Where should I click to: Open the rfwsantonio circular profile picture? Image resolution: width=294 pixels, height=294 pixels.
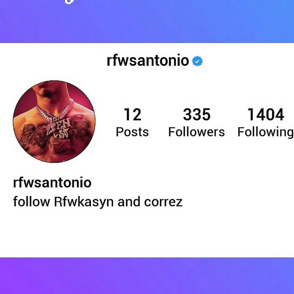click(x=54, y=122)
